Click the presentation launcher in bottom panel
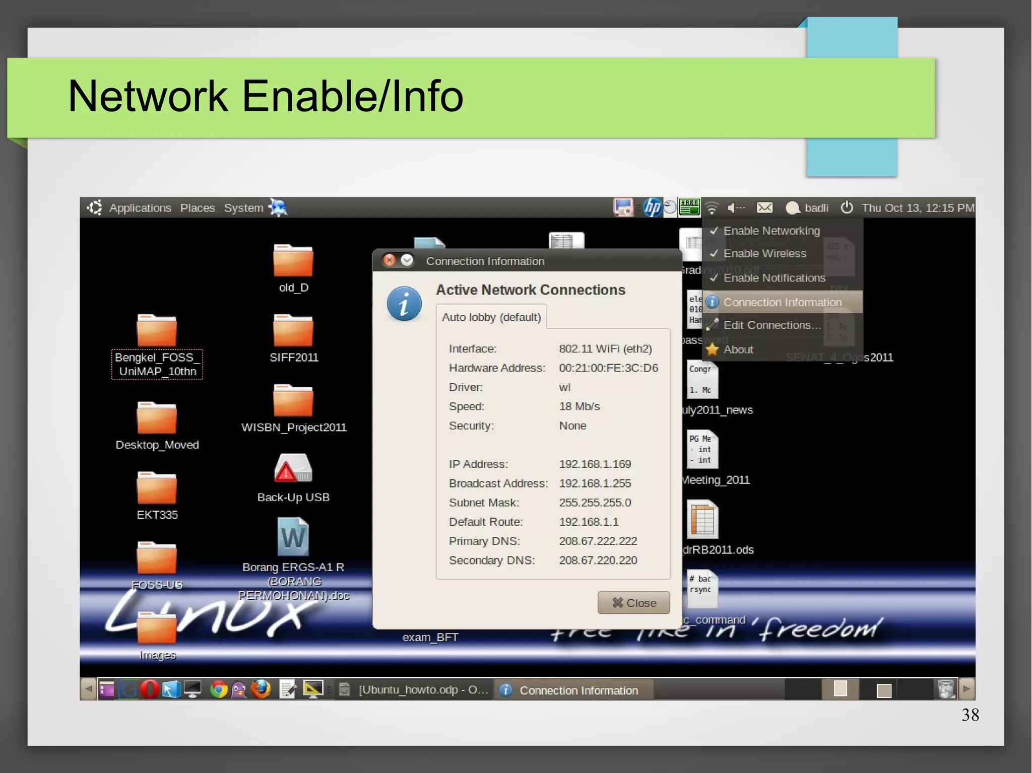This screenshot has width=1032, height=773. coord(313,689)
